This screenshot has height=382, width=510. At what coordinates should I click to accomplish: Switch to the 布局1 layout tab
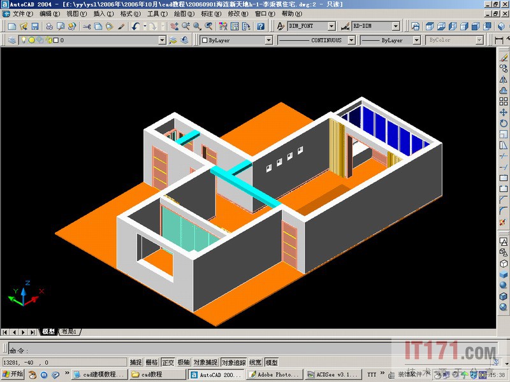[69, 332]
